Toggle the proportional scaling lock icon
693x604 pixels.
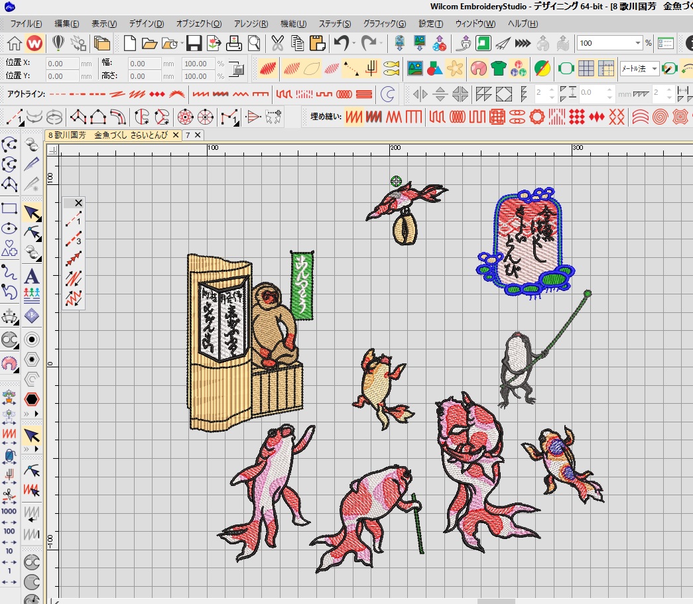pyautogui.click(x=237, y=70)
